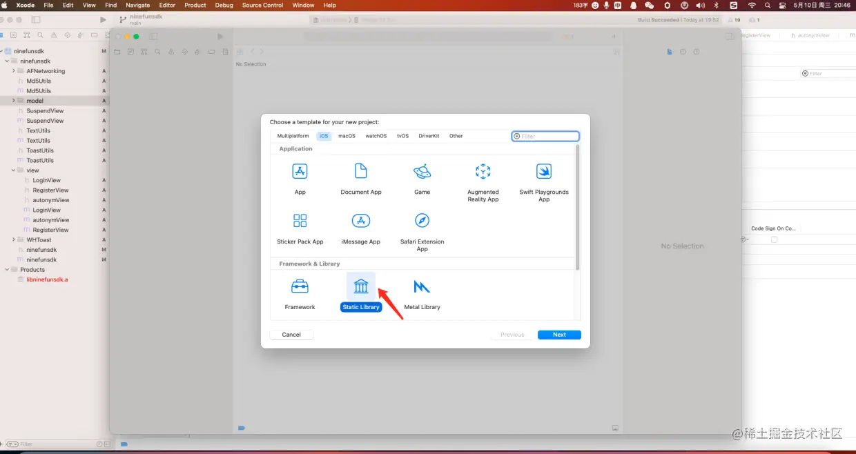Open the Navigate menu
The image size is (856, 454).
(137, 5)
